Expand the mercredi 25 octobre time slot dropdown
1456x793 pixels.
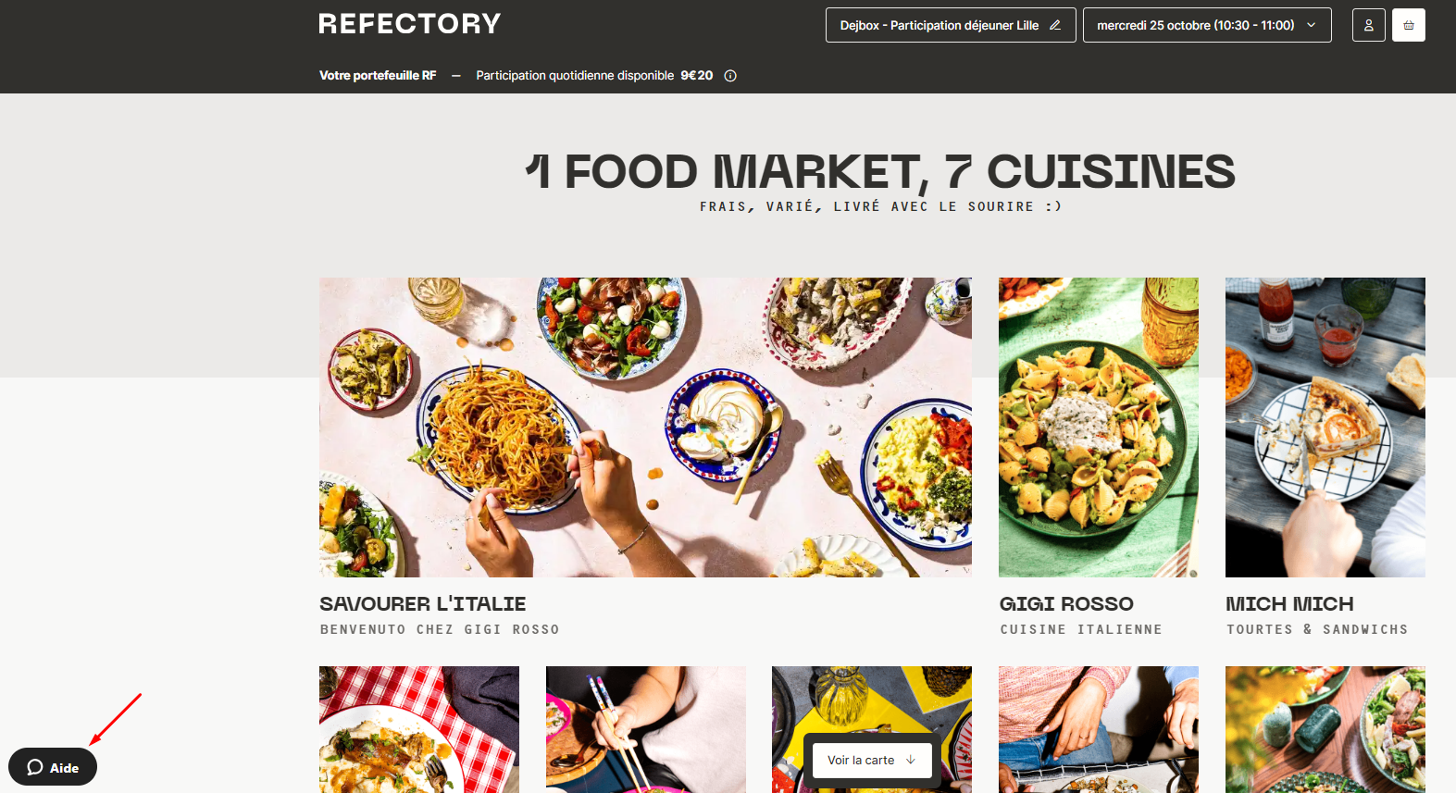pos(1207,25)
